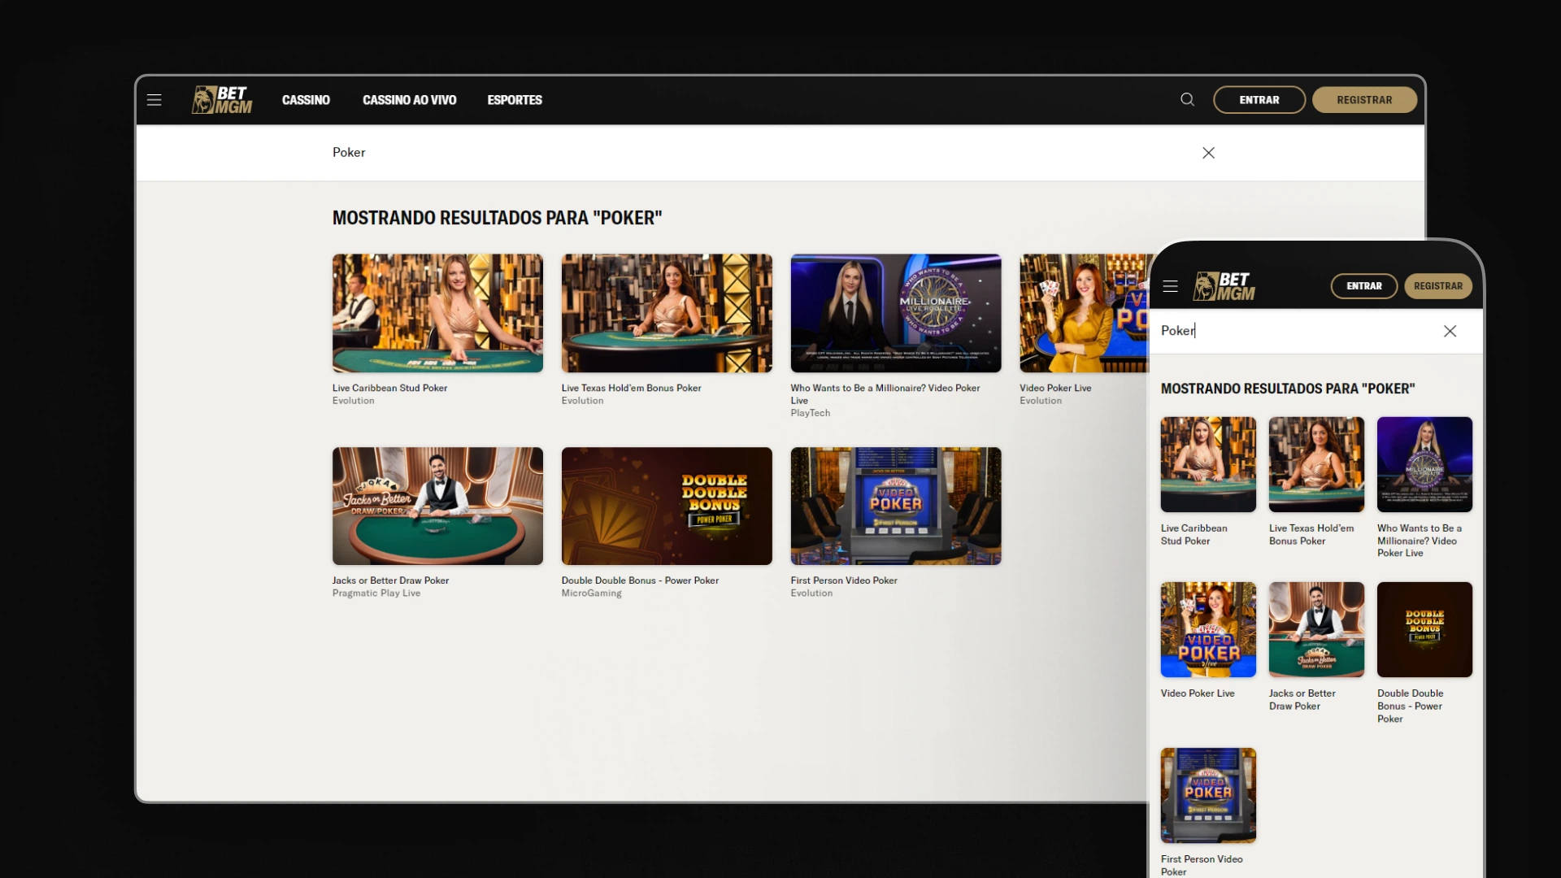The width and height of the screenshot is (1561, 878).
Task: Click mobile 'First Person Video Poker' title
Action: 1202,865
